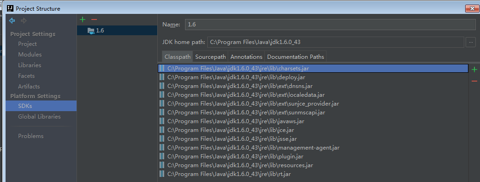Click the jar icon next to charsets.jar
Screen dimensions: 480x182
point(161,69)
